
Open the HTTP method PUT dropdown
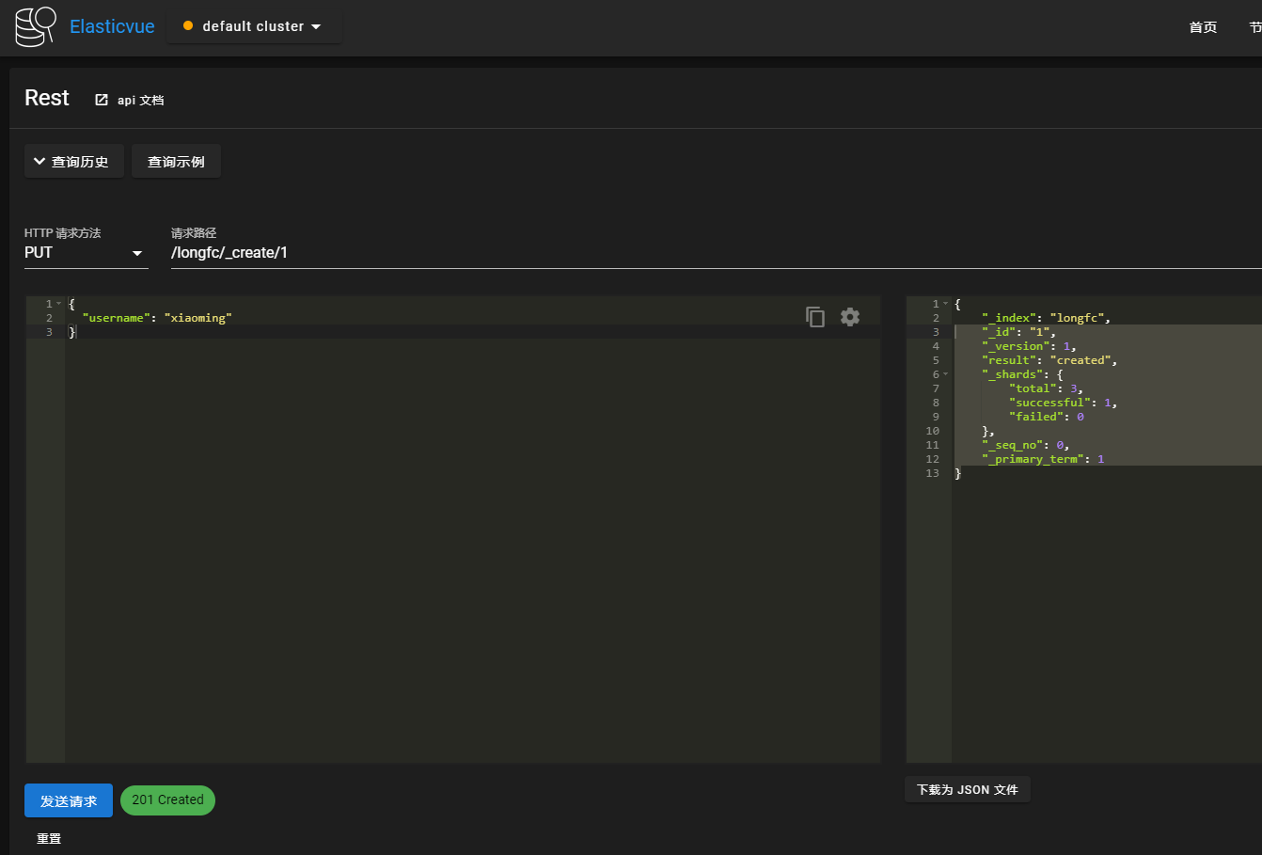pyautogui.click(x=85, y=253)
